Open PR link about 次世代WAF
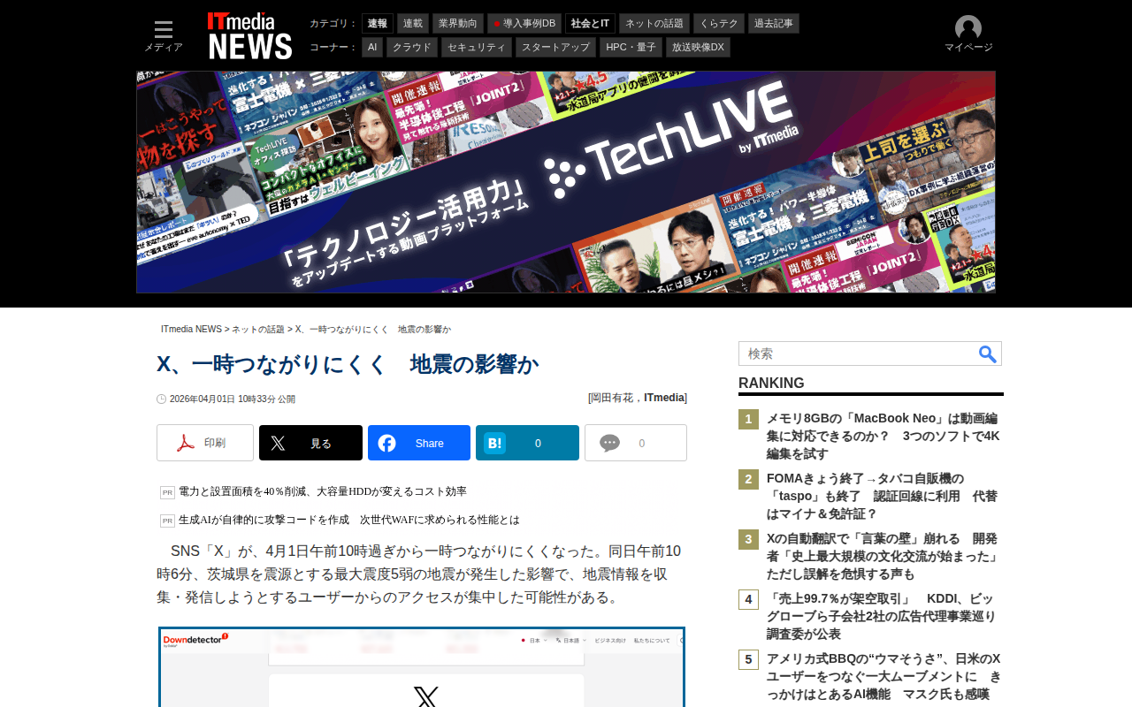Image resolution: width=1132 pixels, height=707 pixels. pyautogui.click(x=349, y=520)
